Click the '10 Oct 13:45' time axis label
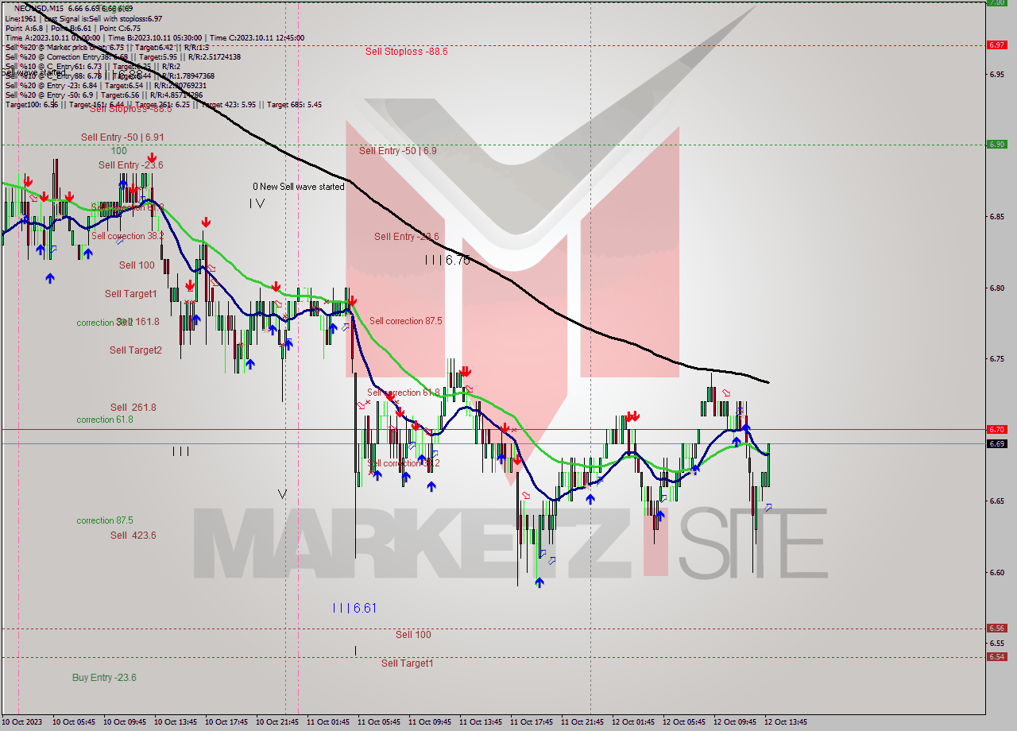Viewport: 1017px width, 731px height. click(x=175, y=722)
